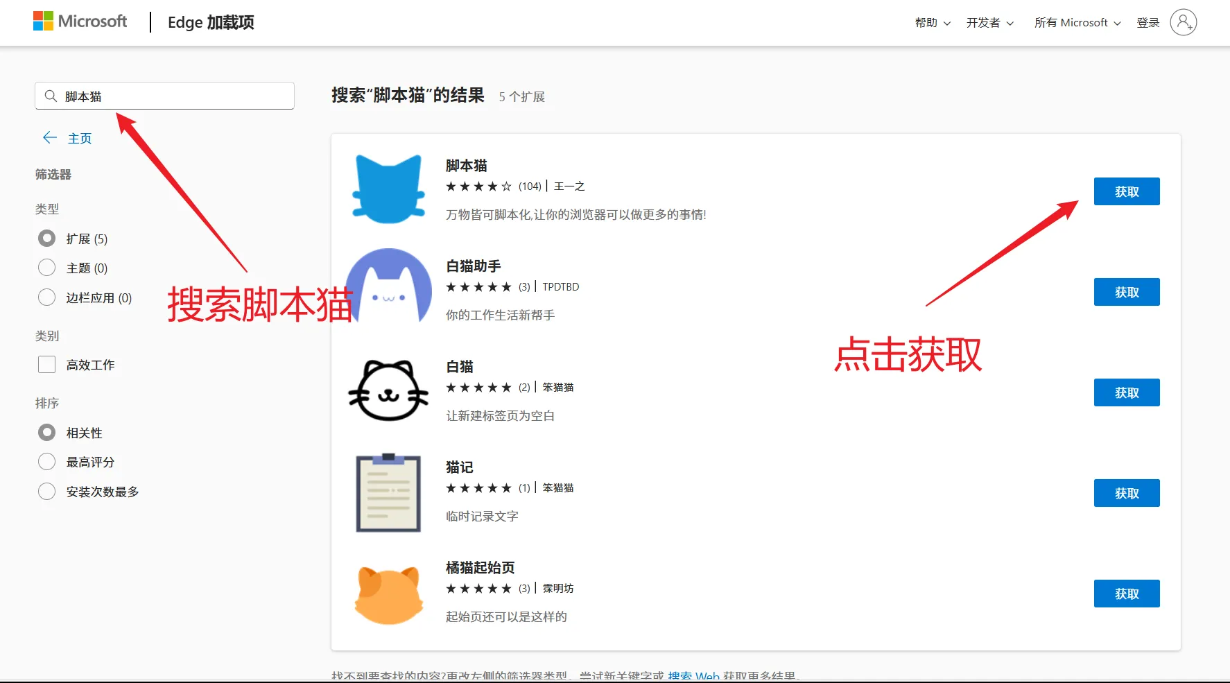Click the star rating of 脚本猫
This screenshot has width=1230, height=683.
tap(478, 186)
